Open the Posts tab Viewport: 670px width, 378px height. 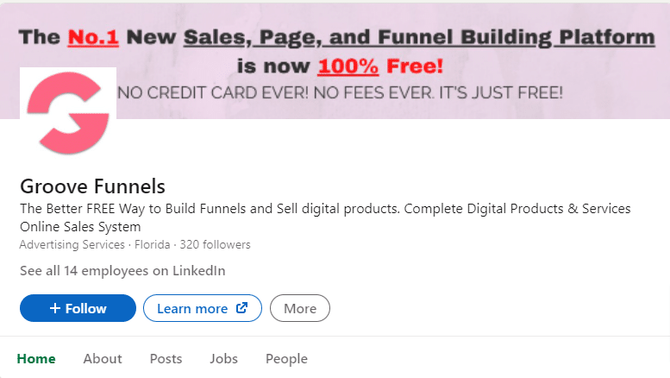tap(166, 359)
